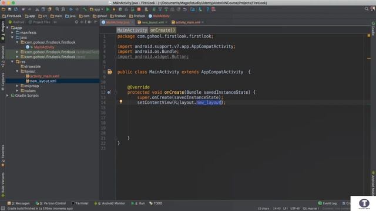Open the TODO tool window

[x=156, y=203]
